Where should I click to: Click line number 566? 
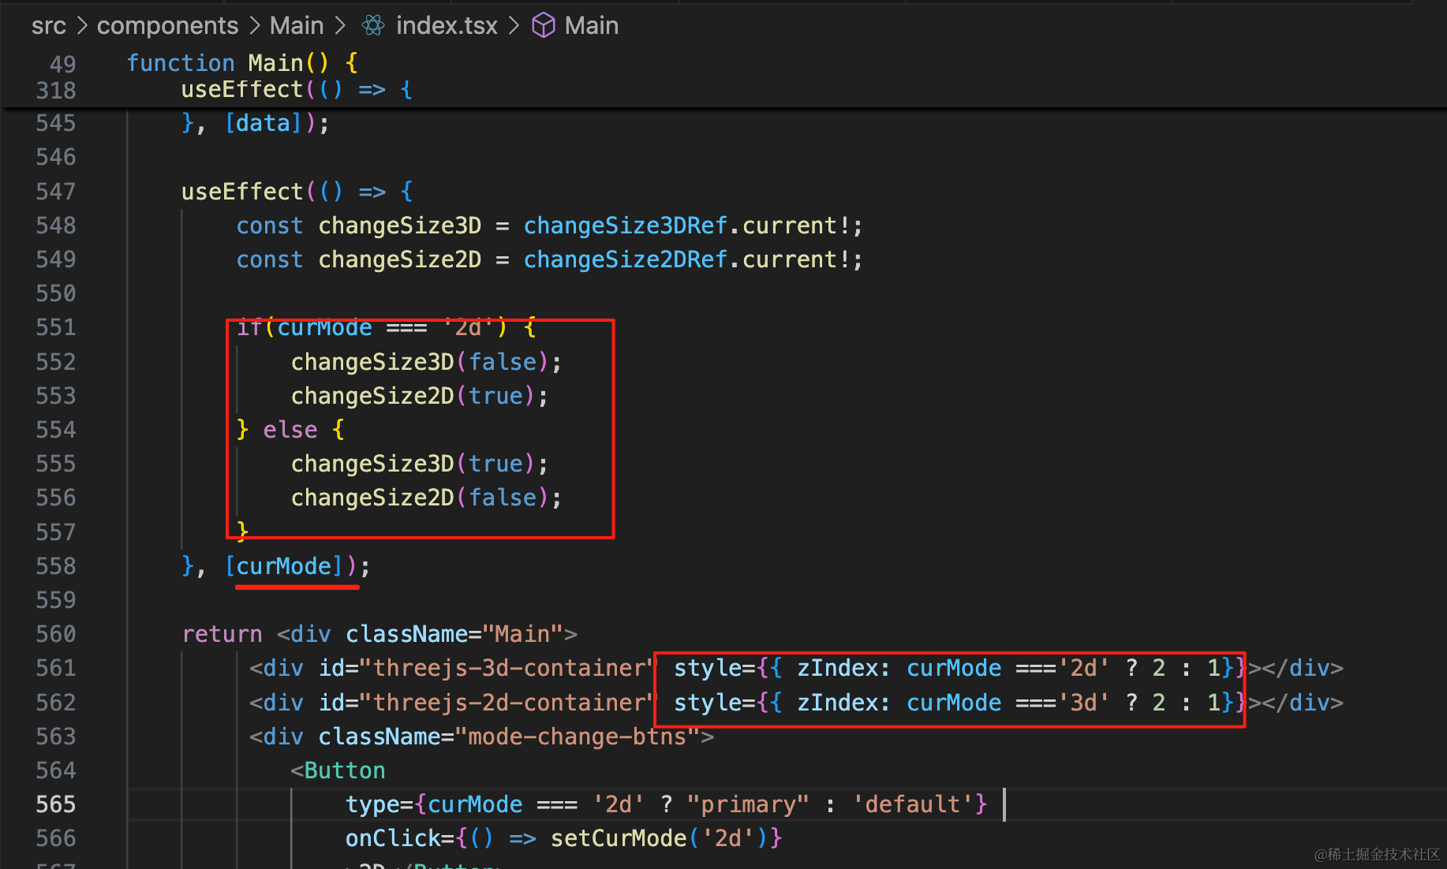[56, 838]
